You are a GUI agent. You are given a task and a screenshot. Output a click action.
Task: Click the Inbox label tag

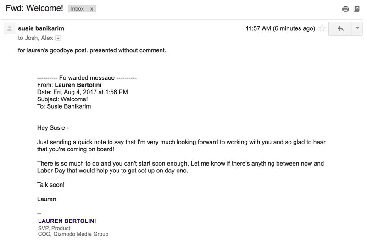tap(77, 9)
